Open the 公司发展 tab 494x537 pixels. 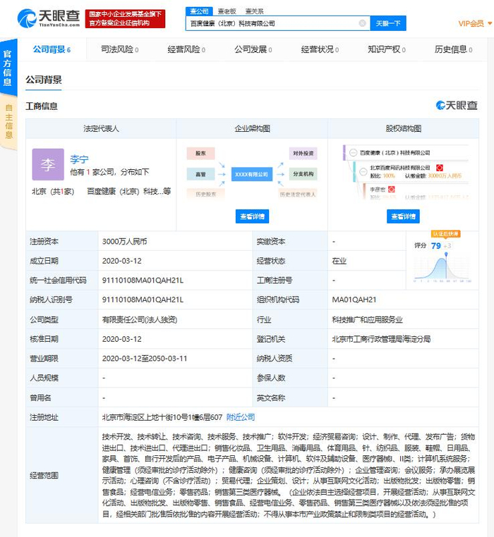(x=253, y=49)
